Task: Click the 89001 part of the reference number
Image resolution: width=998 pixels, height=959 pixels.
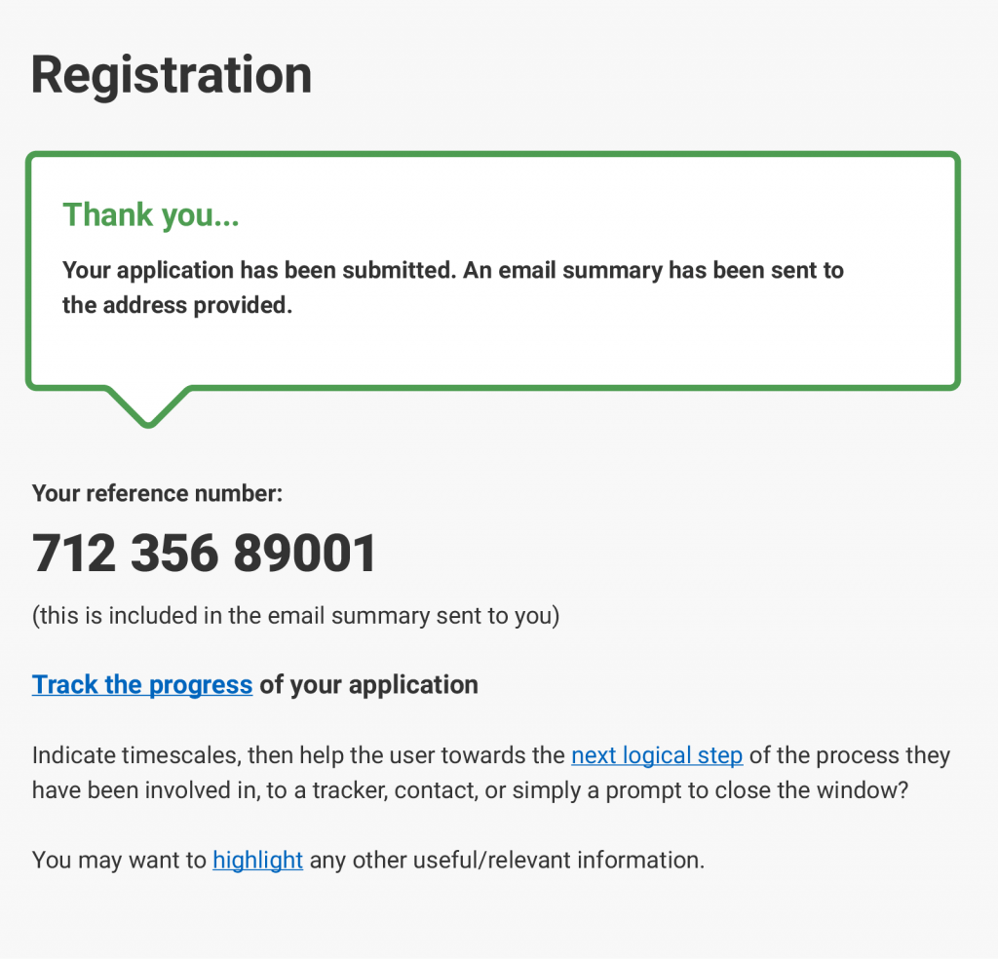Action: tap(305, 554)
